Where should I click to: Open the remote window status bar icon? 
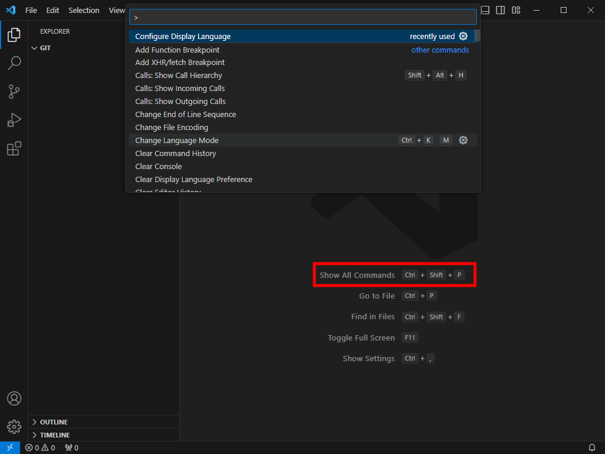pos(10,447)
